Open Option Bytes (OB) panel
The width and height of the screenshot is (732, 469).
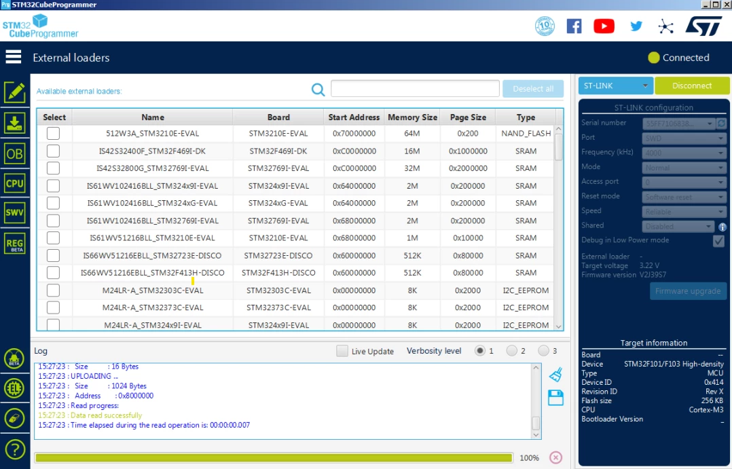(x=14, y=153)
